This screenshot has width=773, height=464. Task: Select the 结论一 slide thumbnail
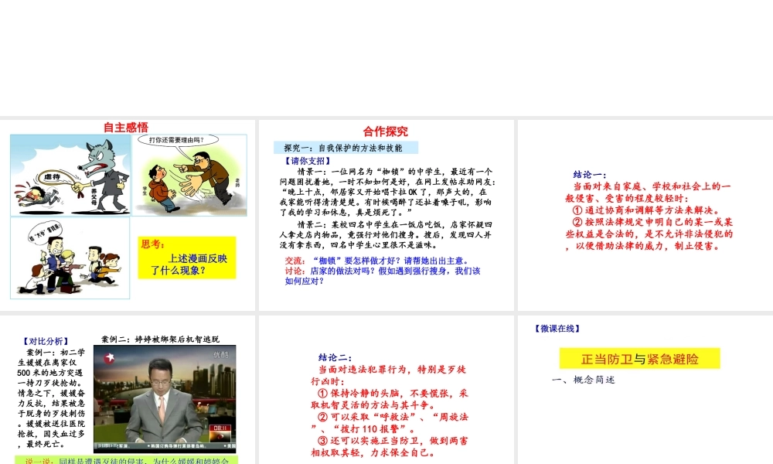(645, 215)
